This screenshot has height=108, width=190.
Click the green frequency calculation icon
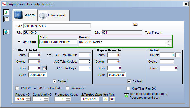click(x=127, y=96)
